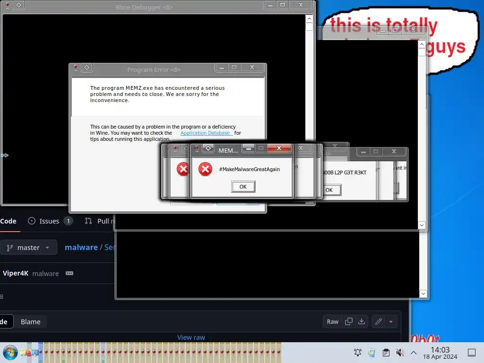Open the file manager taskbar icon
Screen dimensions: 484x363
(24, 353)
